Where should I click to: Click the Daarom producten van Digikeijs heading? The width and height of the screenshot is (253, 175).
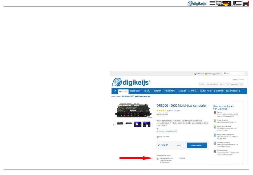point(223,107)
